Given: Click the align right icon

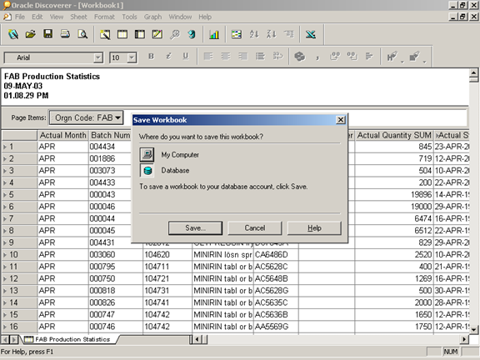Looking at the screenshot, I should coord(243,57).
